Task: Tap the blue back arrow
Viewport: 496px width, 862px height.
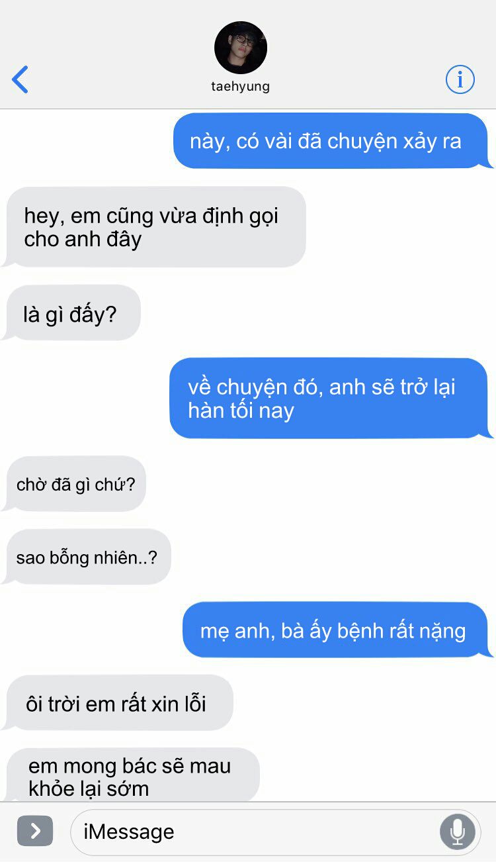Action: 21,79
